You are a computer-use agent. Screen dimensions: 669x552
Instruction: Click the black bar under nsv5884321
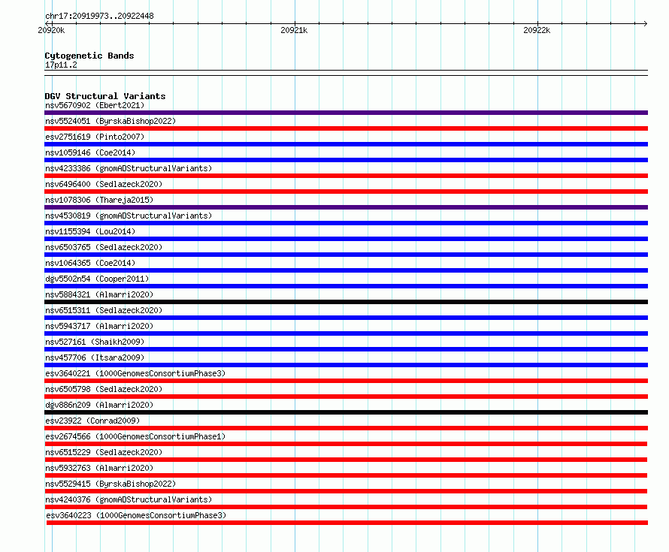(346, 302)
